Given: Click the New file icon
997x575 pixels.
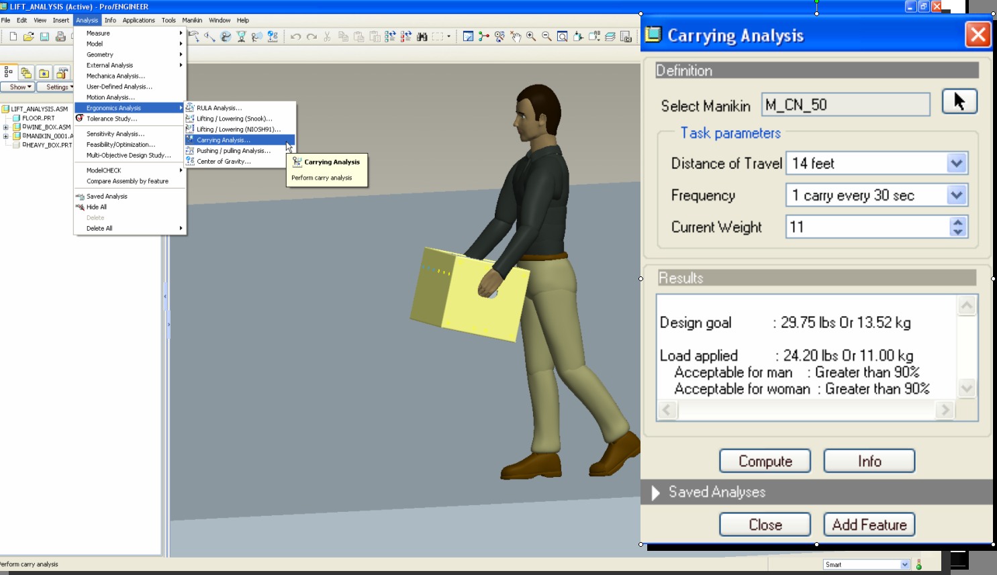Looking at the screenshot, I should click(13, 36).
